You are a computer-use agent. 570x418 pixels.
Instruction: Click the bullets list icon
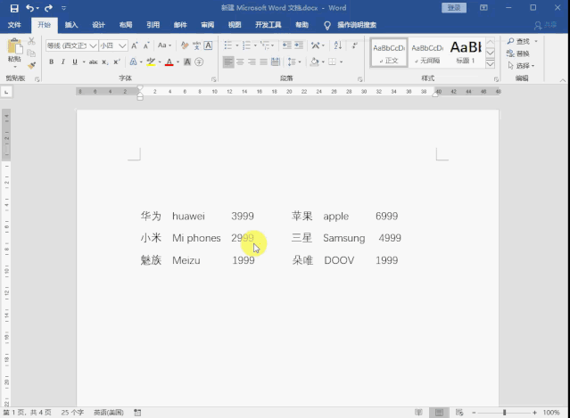pyautogui.click(x=228, y=45)
